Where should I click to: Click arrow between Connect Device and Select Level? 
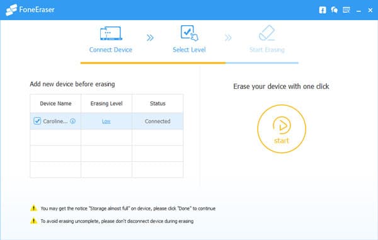pyautogui.click(x=150, y=38)
